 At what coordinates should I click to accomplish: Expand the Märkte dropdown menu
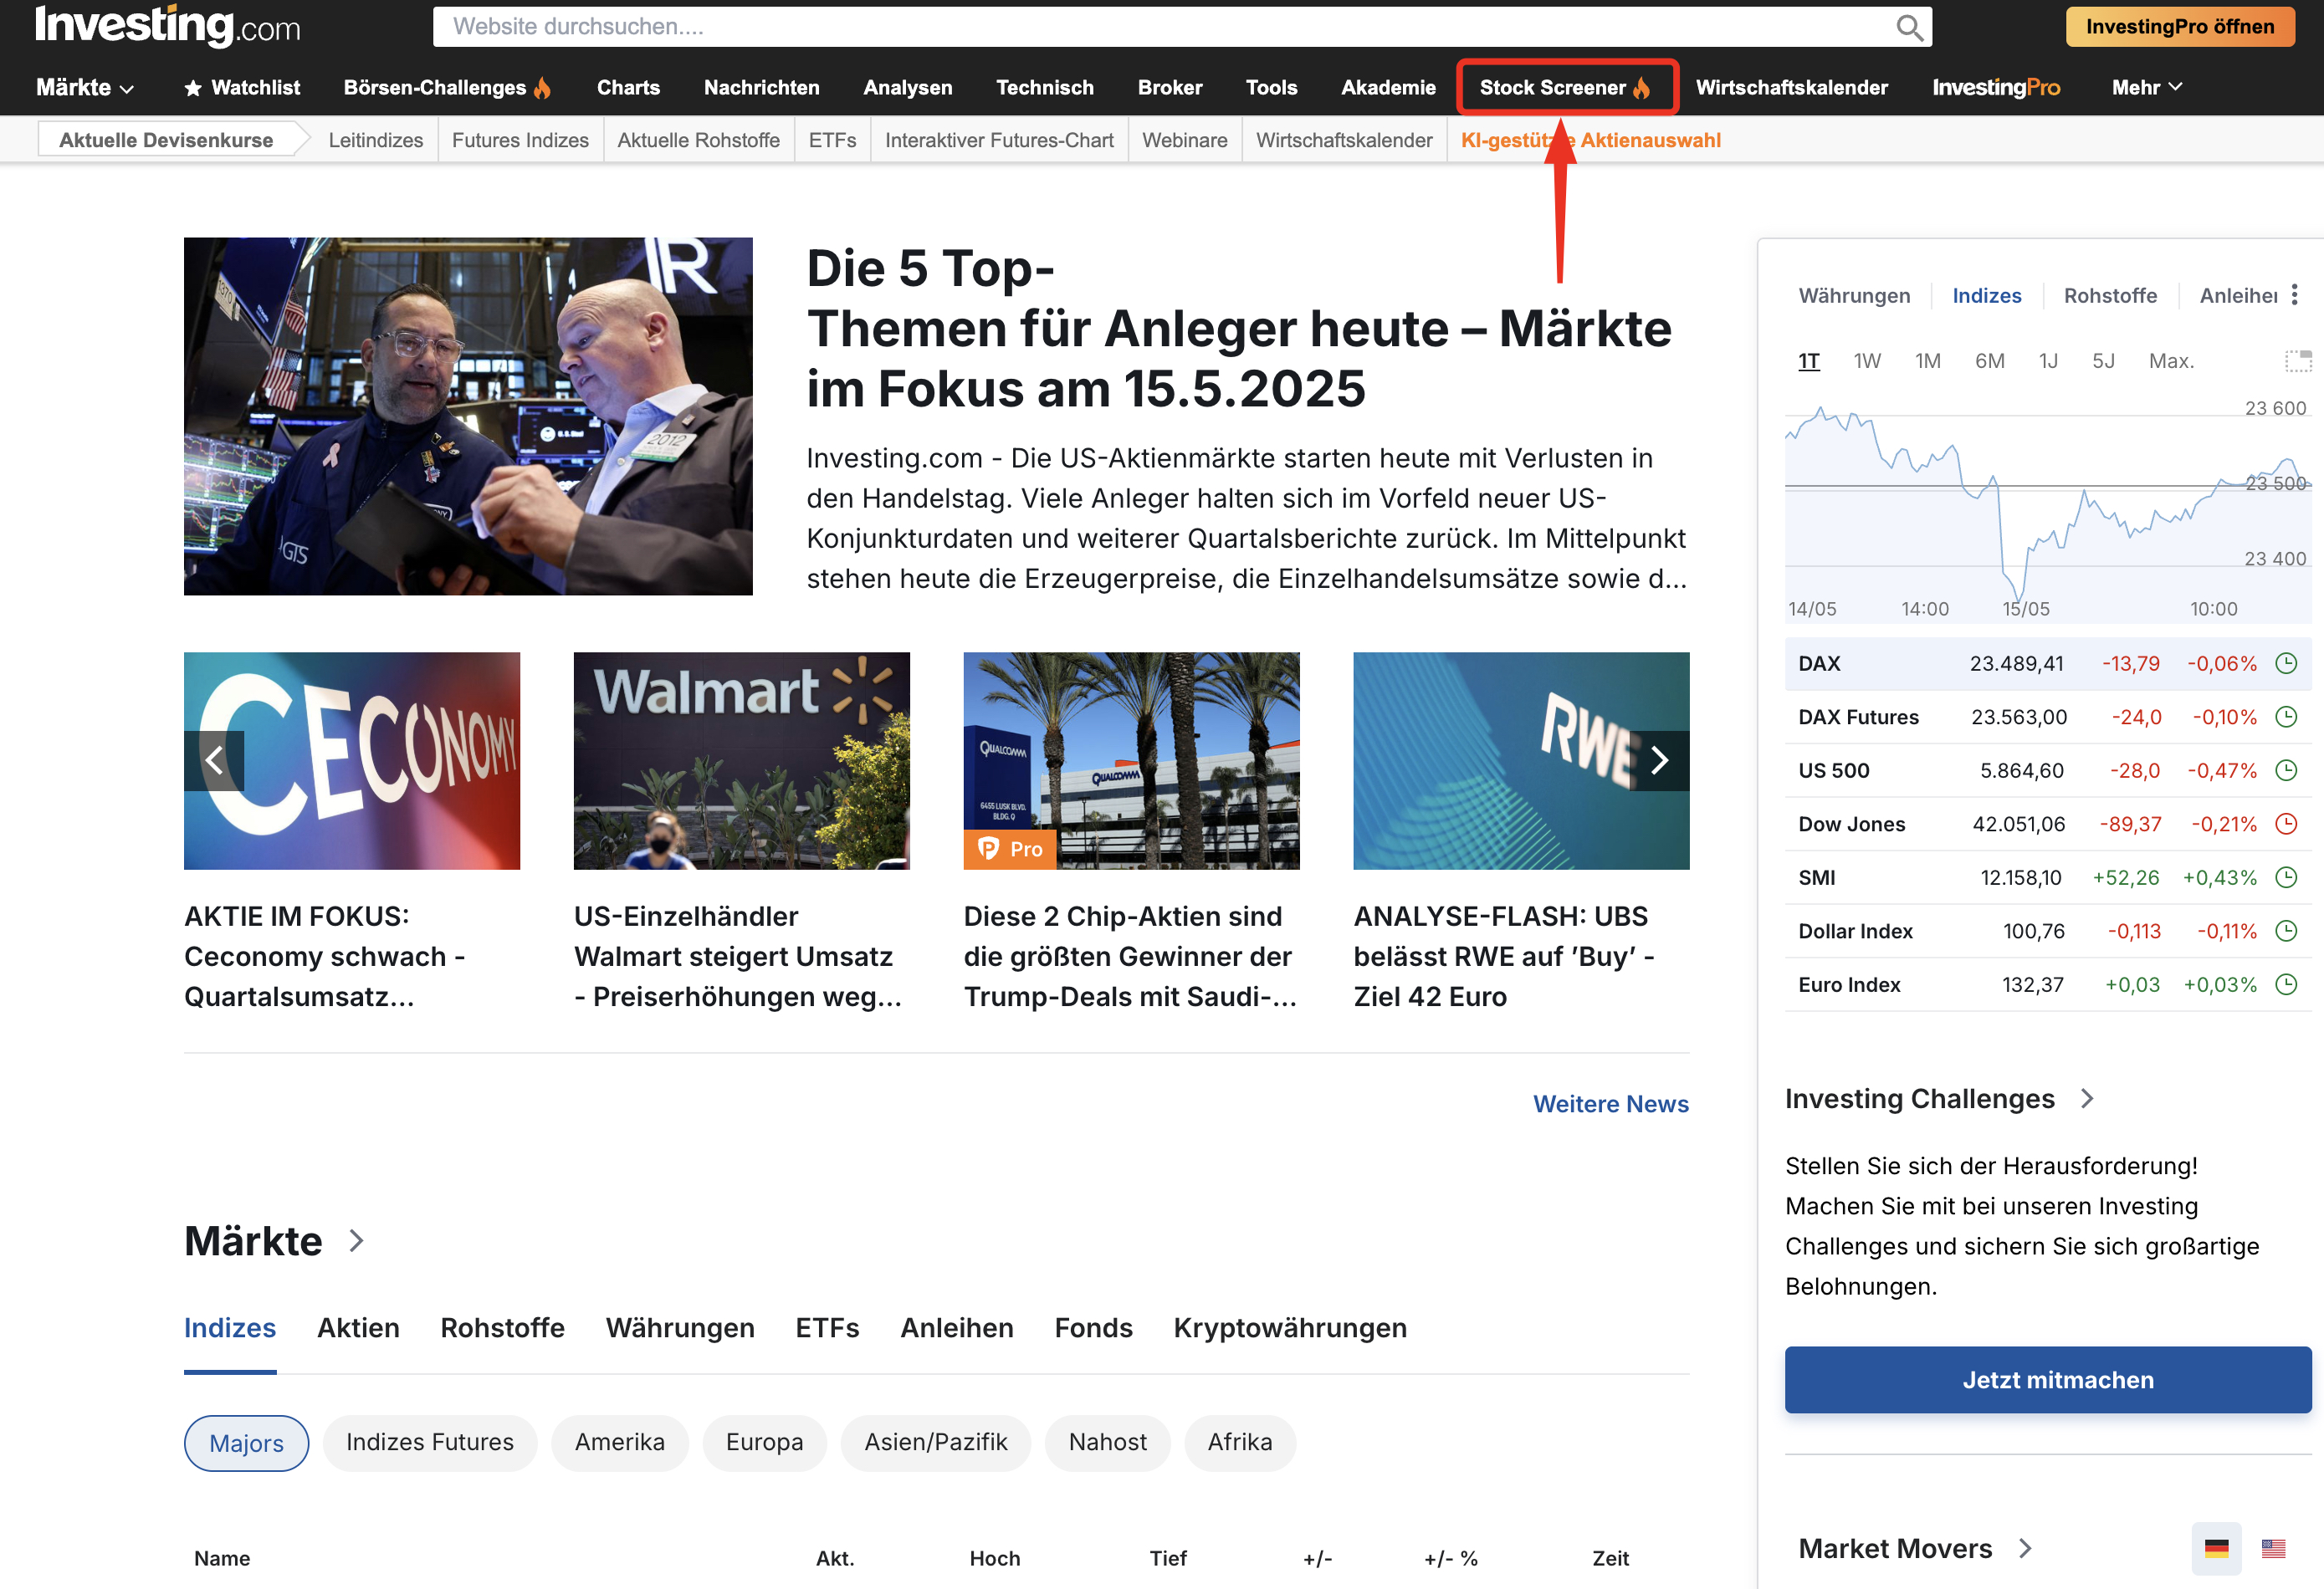coord(85,88)
